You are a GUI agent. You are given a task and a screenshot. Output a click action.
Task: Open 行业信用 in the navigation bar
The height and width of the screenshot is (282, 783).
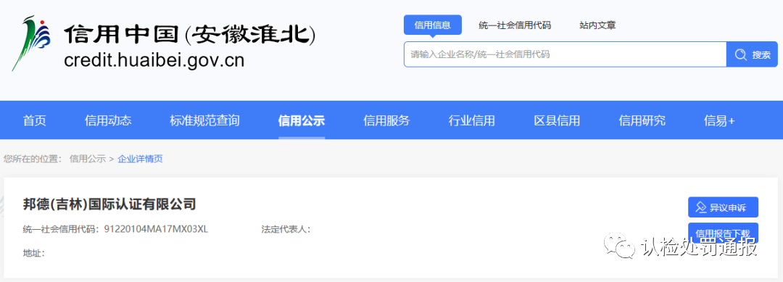(x=471, y=120)
